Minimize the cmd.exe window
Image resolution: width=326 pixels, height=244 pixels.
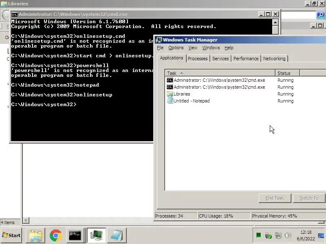(261, 14)
